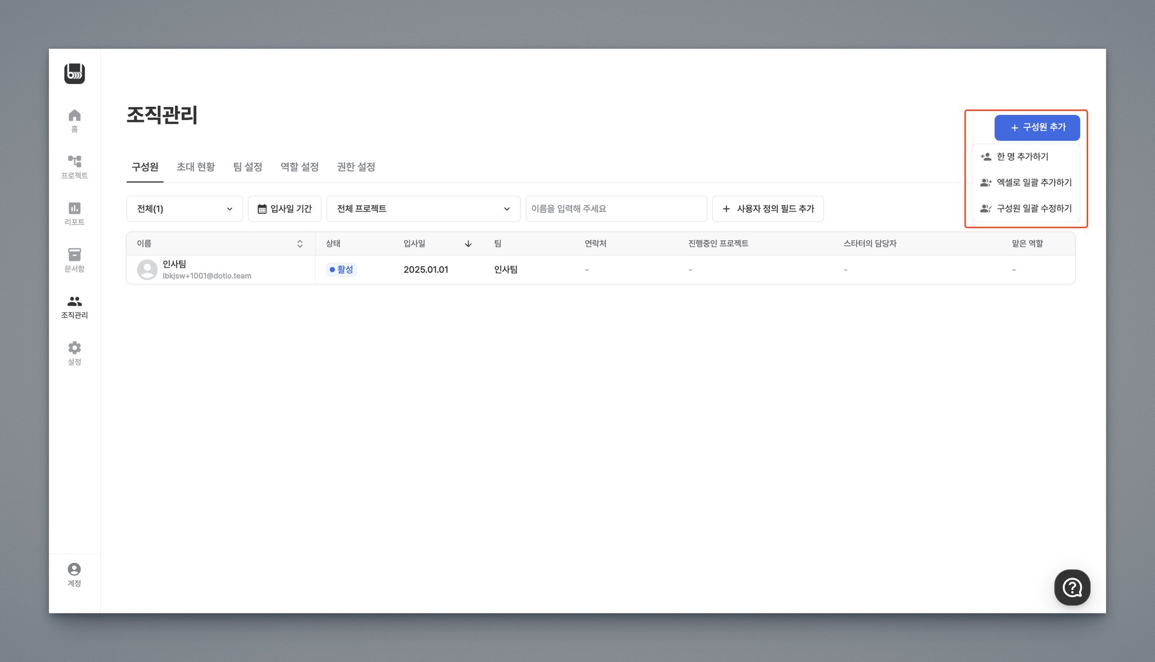Expand the 전체(1) status dropdown
The height and width of the screenshot is (662, 1155).
tap(184, 209)
